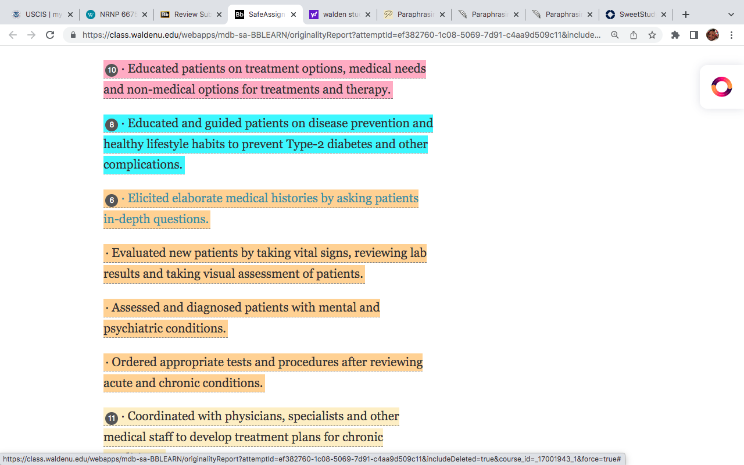This screenshot has width=744, height=465.
Task: Close the walden Yahoo tab
Action: tap(368, 15)
